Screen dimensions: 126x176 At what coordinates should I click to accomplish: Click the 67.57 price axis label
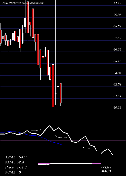pos(117,38)
